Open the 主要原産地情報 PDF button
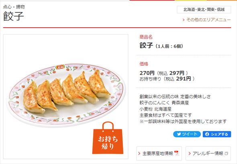The image size is (237, 164). point(159,154)
